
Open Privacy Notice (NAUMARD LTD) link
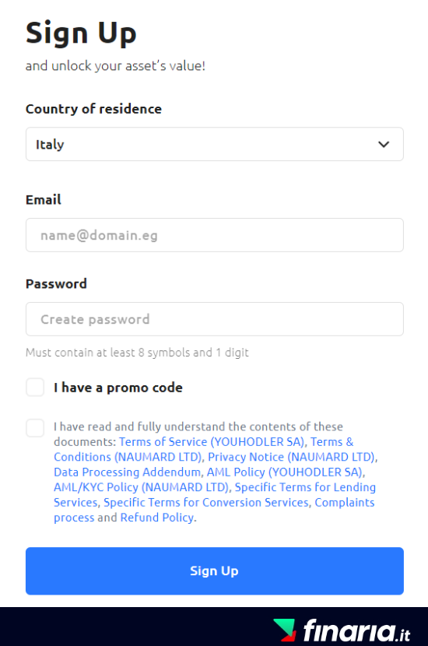pyautogui.click(x=291, y=457)
